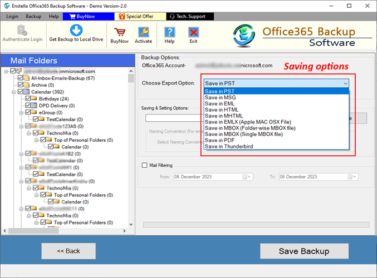Click the To date field

point(319,177)
